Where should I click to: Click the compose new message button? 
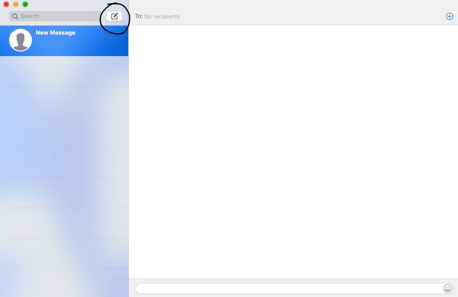[x=114, y=16]
